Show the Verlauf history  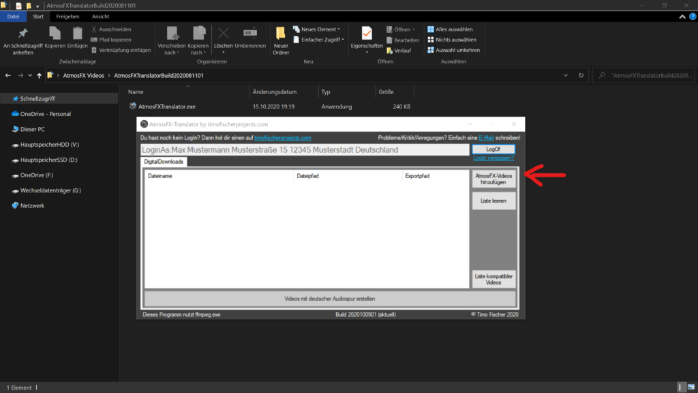[399, 50]
